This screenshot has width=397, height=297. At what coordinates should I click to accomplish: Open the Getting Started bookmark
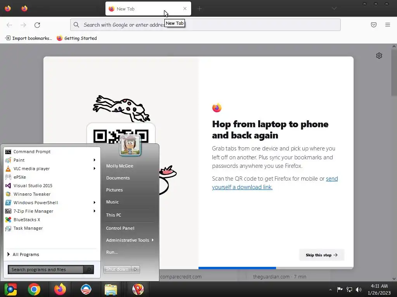[x=77, y=38]
